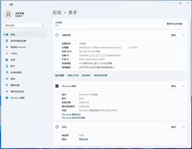
Task: Click 重命名这台电脑 button
Action: point(175,24)
